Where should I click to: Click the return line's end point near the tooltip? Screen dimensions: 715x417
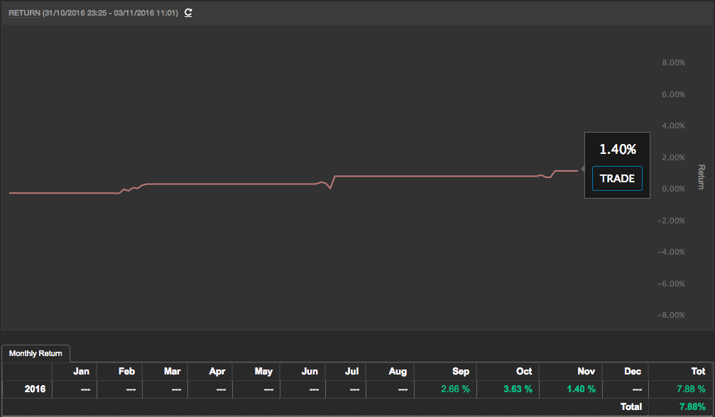(577, 171)
